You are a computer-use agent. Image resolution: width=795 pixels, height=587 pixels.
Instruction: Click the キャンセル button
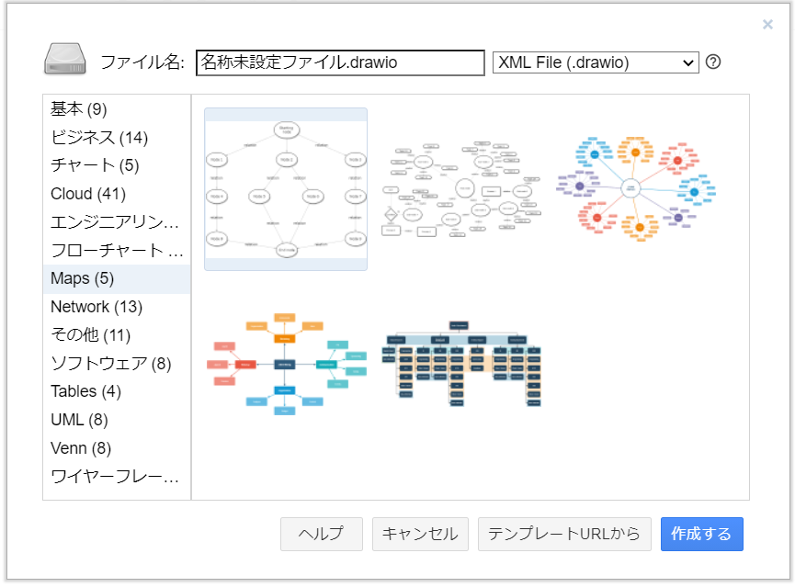pos(420,534)
